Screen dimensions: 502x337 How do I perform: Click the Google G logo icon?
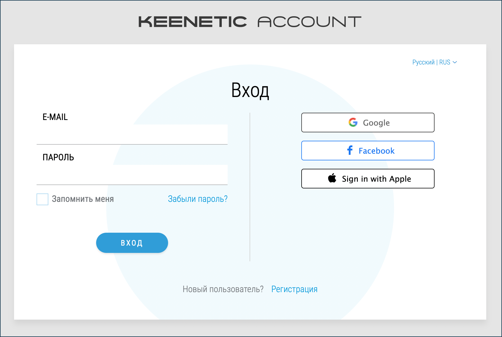click(x=353, y=122)
